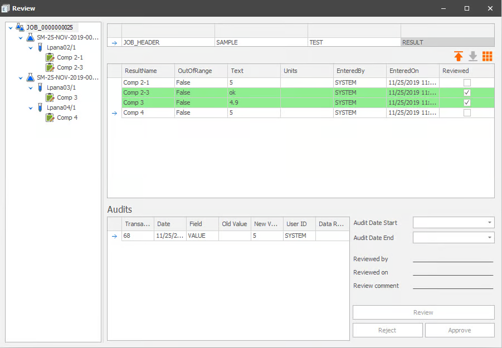
Task: Click the gray download arrow icon
Action: pyautogui.click(x=472, y=56)
